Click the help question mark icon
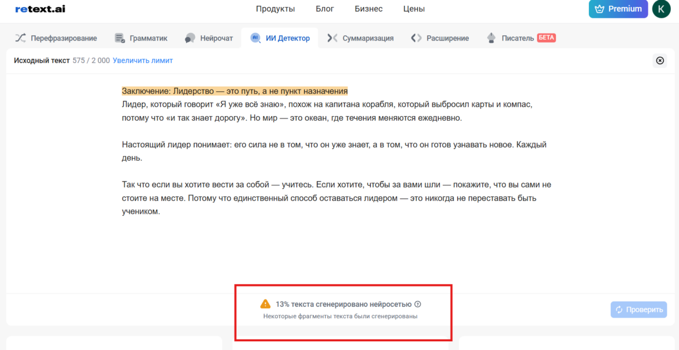Screen dimensions: 679x350 418,304
